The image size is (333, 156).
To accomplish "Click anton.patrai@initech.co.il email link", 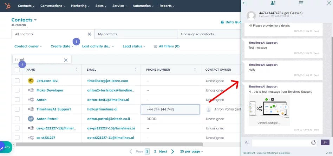I will tap(108, 119).
